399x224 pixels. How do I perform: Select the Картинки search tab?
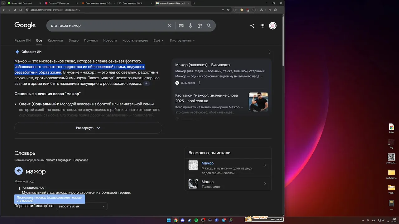pyautogui.click(x=55, y=40)
